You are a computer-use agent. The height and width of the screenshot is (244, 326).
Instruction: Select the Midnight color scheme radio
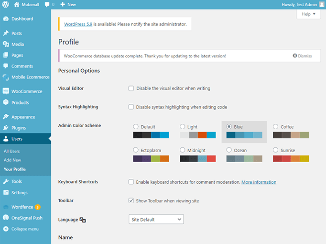[x=183, y=150]
